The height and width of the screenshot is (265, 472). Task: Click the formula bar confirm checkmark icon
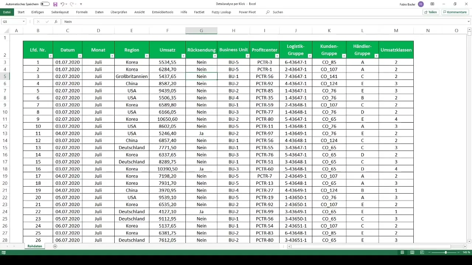coord(47,22)
